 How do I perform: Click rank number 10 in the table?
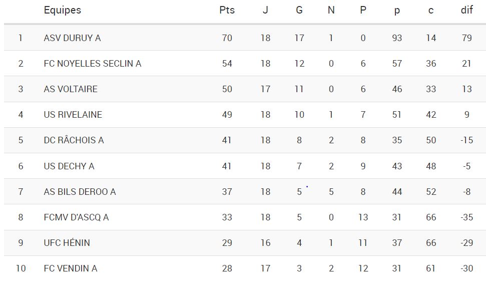(x=21, y=268)
